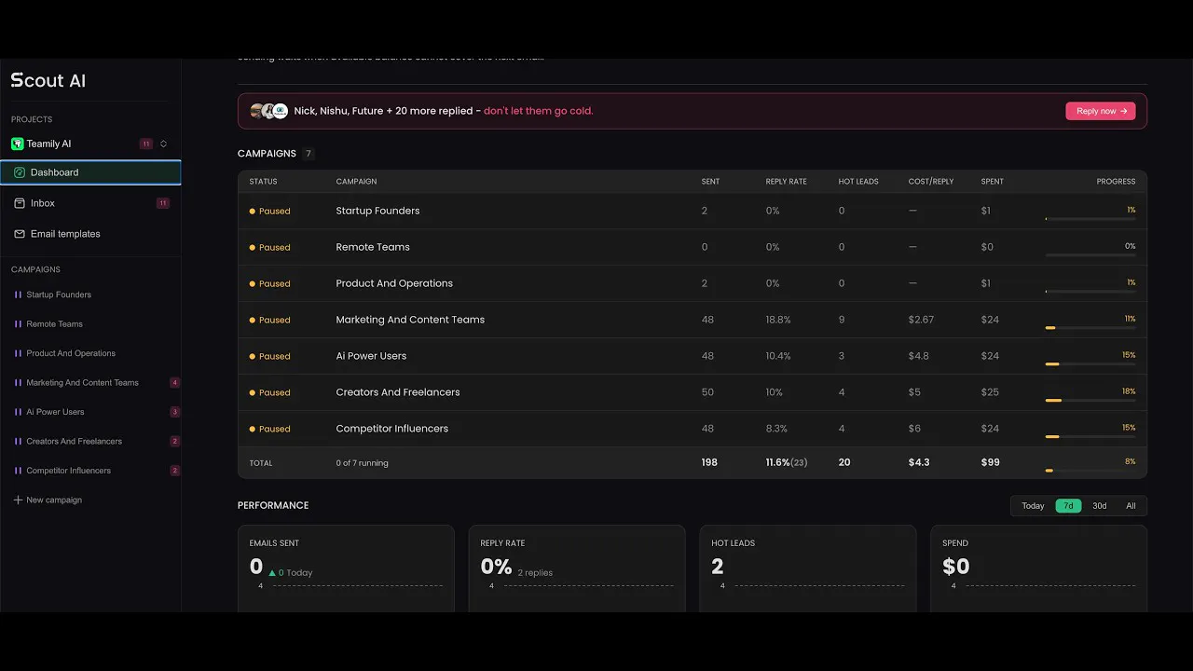Viewport: 1193px width, 671px height.
Task: Click Marketing And Content Teams in campaigns table
Action: (410, 320)
